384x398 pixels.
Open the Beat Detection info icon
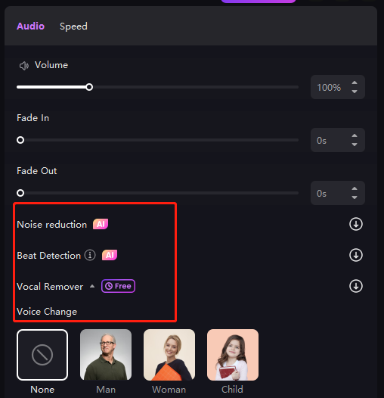[x=90, y=255]
